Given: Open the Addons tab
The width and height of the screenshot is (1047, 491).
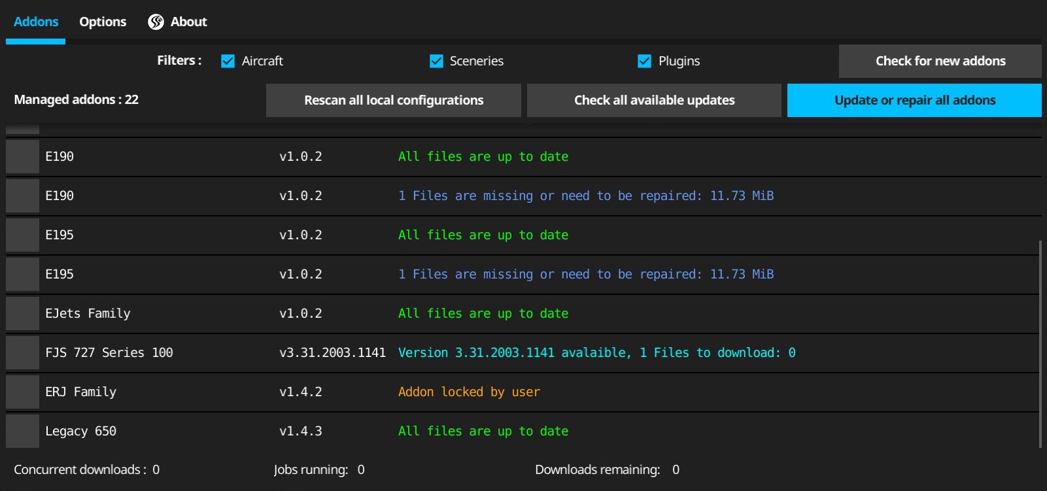Looking at the screenshot, I should (36, 22).
